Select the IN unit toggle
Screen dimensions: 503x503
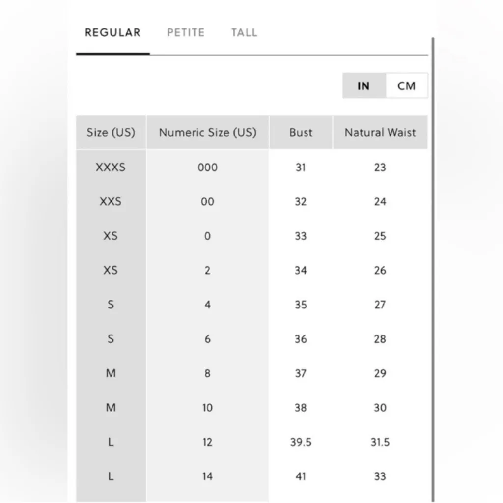pos(363,86)
